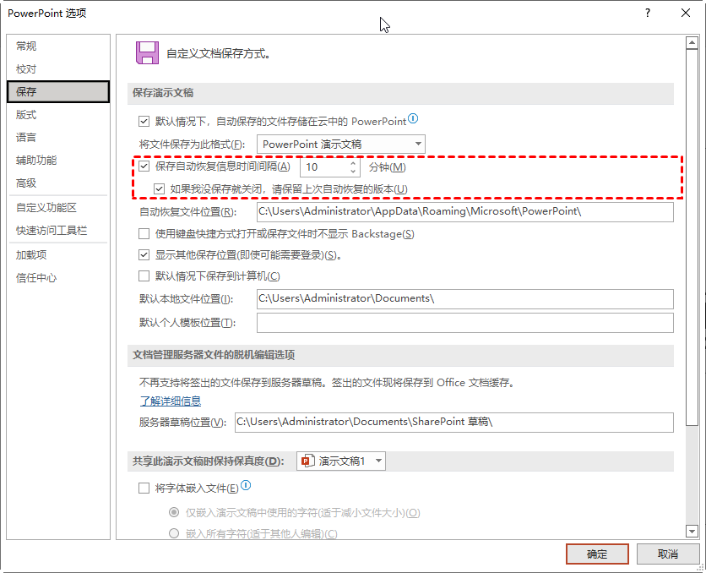Click the vertical scrollbar thumb

(692, 237)
